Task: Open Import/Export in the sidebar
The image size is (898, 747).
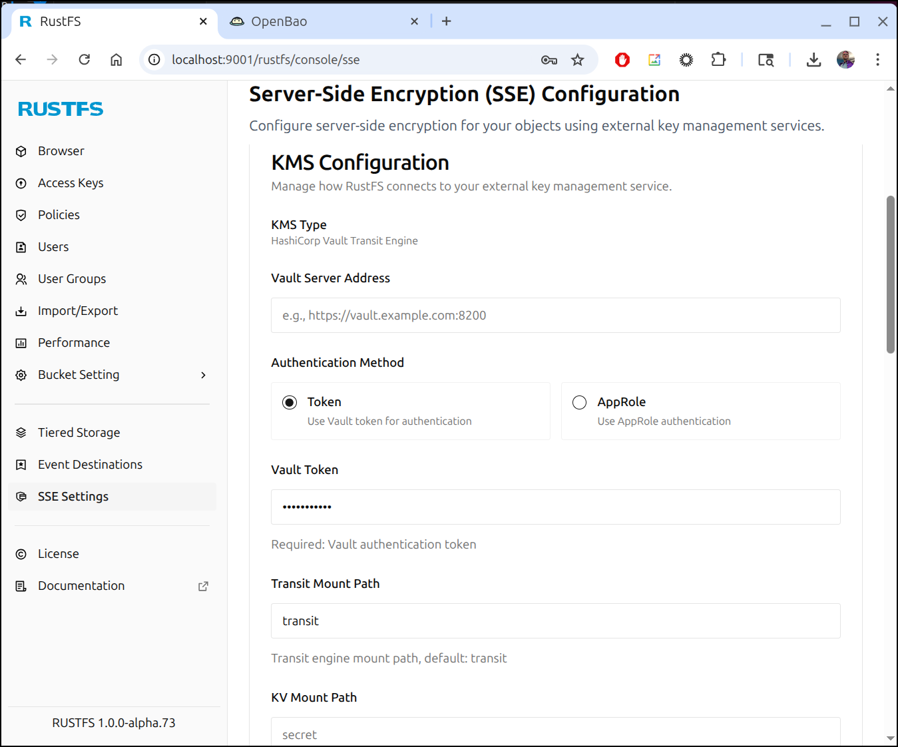Action: coord(78,311)
